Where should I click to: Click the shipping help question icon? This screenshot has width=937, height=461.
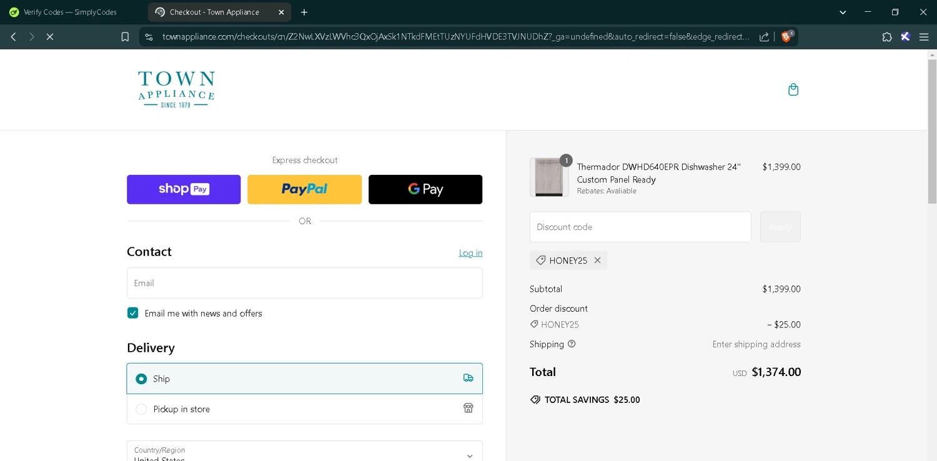[x=572, y=344]
